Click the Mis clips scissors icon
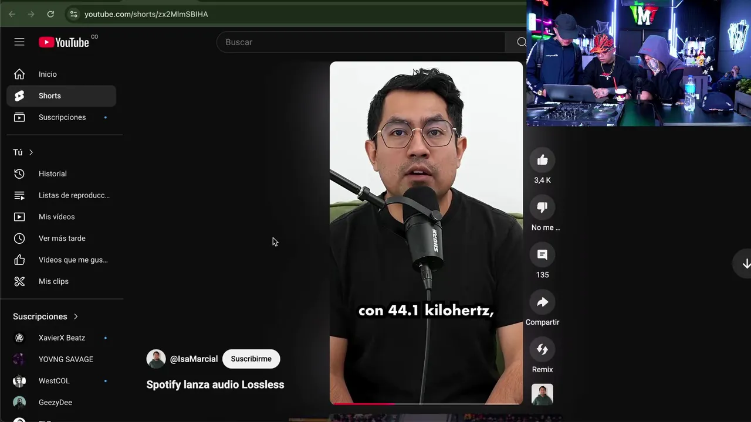Screen dimensions: 751x422 click(x=19, y=281)
